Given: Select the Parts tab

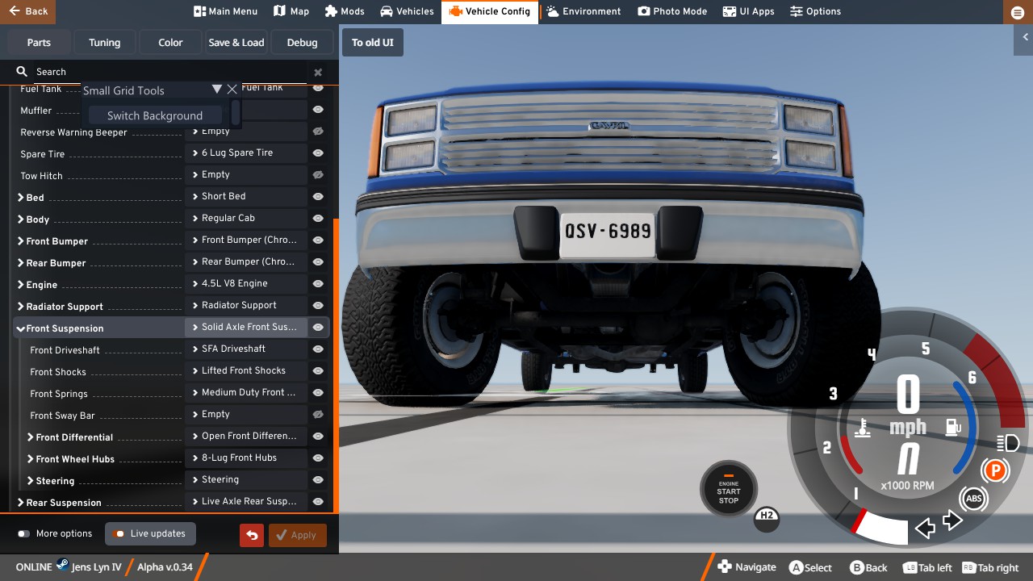Looking at the screenshot, I should click(38, 43).
